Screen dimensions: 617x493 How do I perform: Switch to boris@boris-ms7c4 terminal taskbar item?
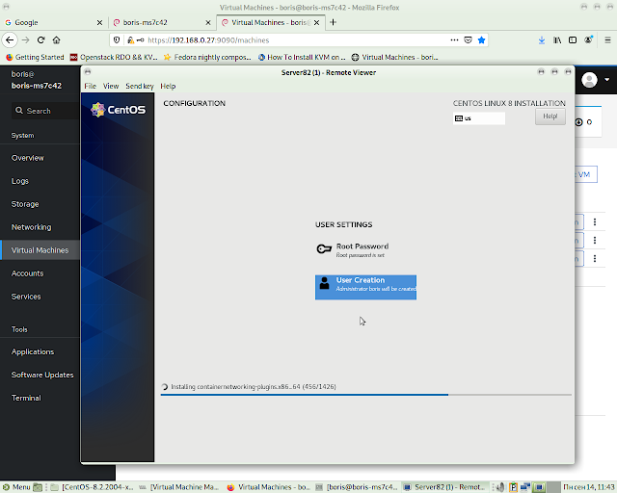pos(357,487)
